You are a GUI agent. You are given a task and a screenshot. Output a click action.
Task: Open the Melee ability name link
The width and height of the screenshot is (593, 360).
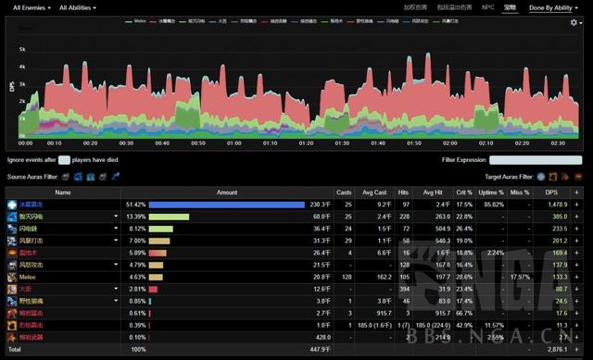pyautogui.click(x=27, y=277)
